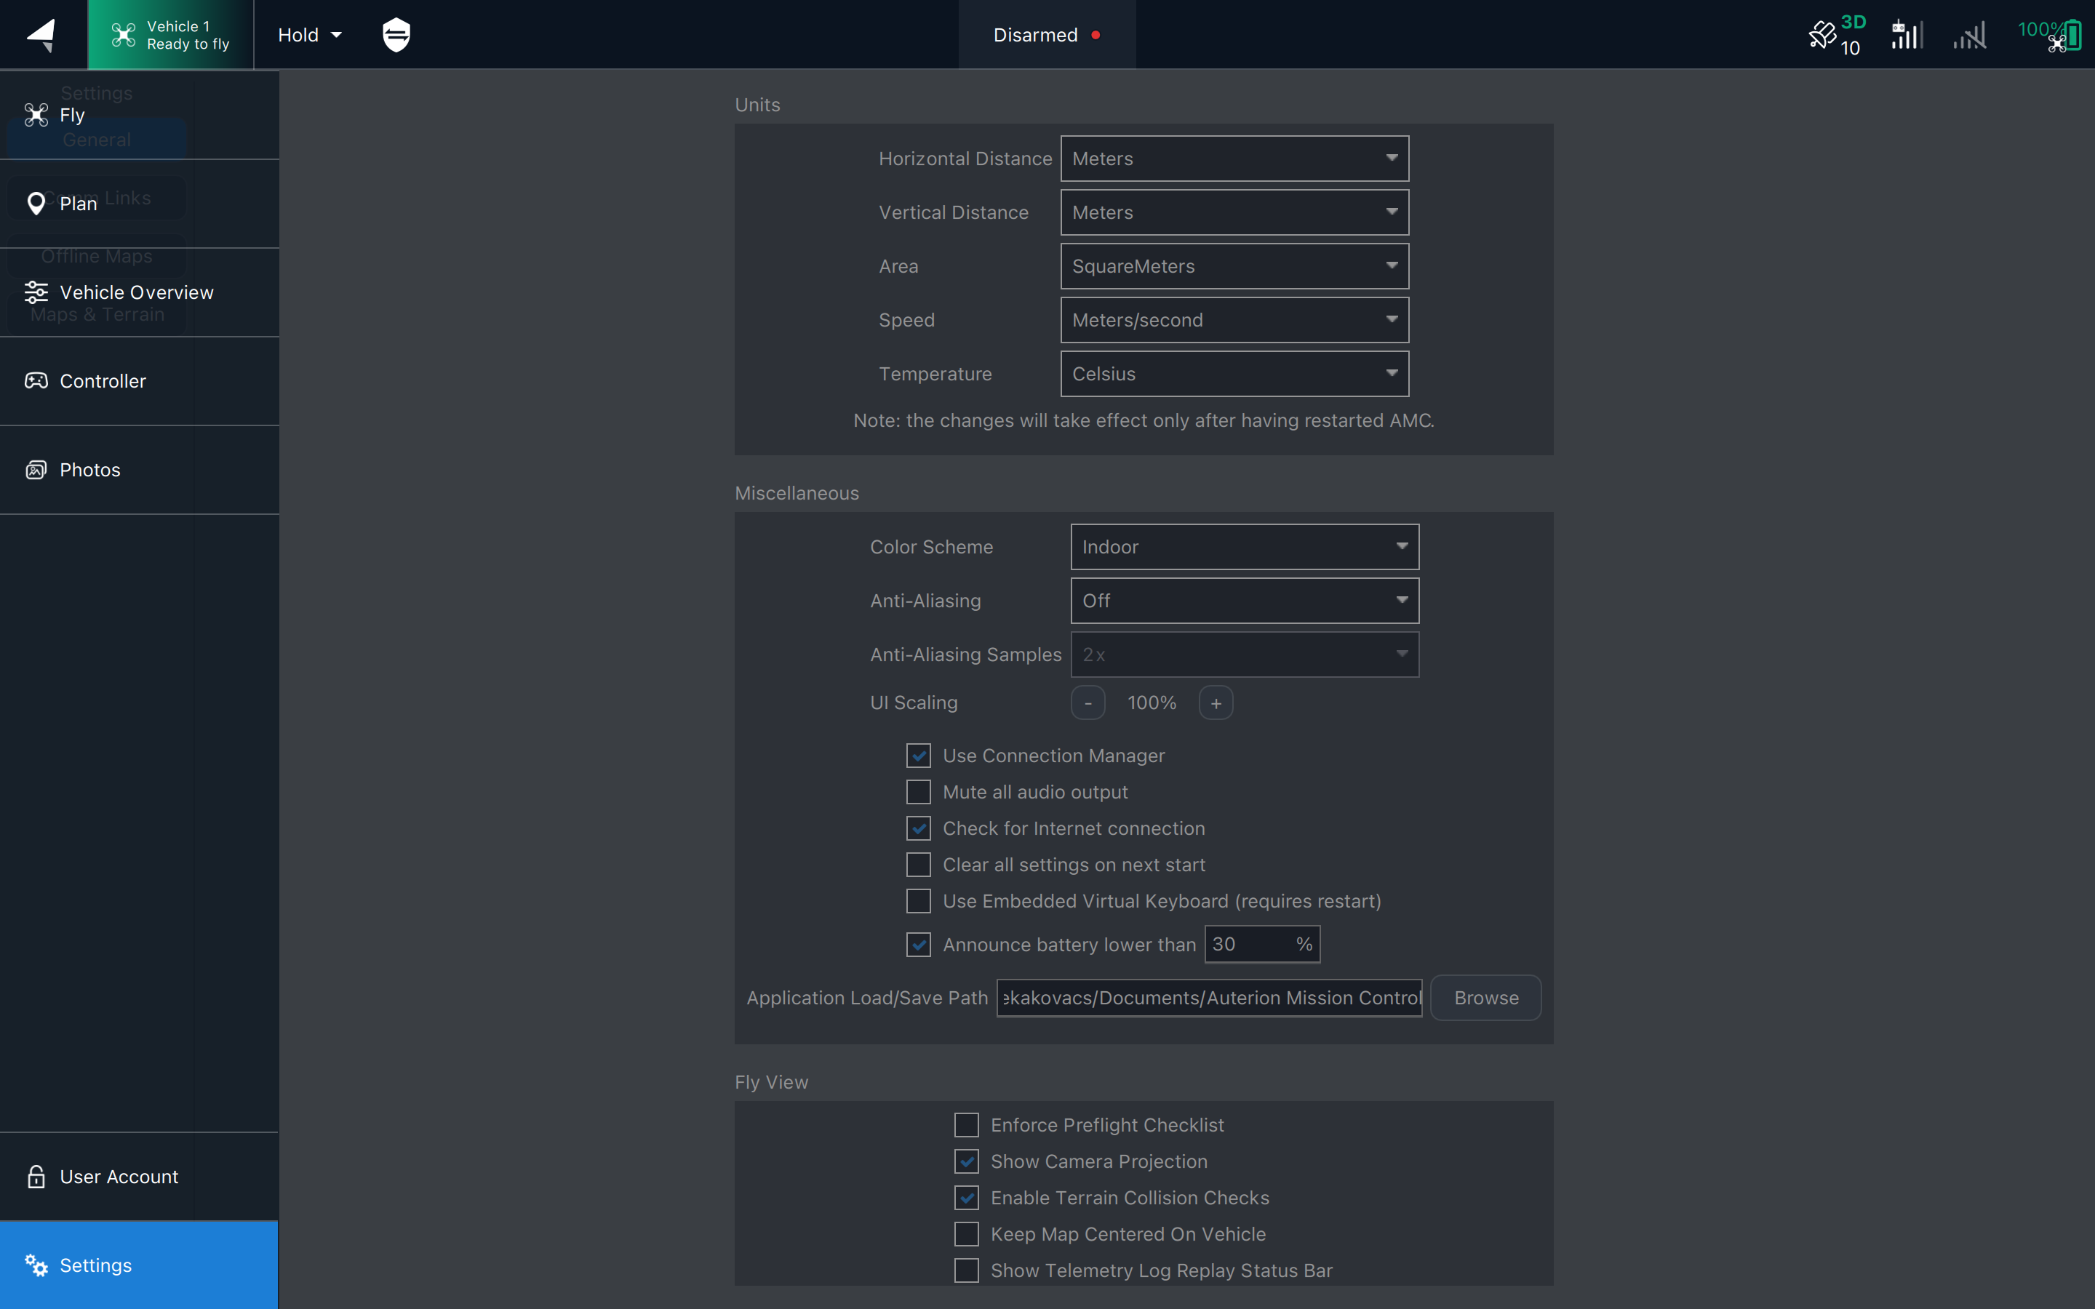Open the Photos sidebar item
The width and height of the screenshot is (2095, 1309).
click(x=89, y=470)
